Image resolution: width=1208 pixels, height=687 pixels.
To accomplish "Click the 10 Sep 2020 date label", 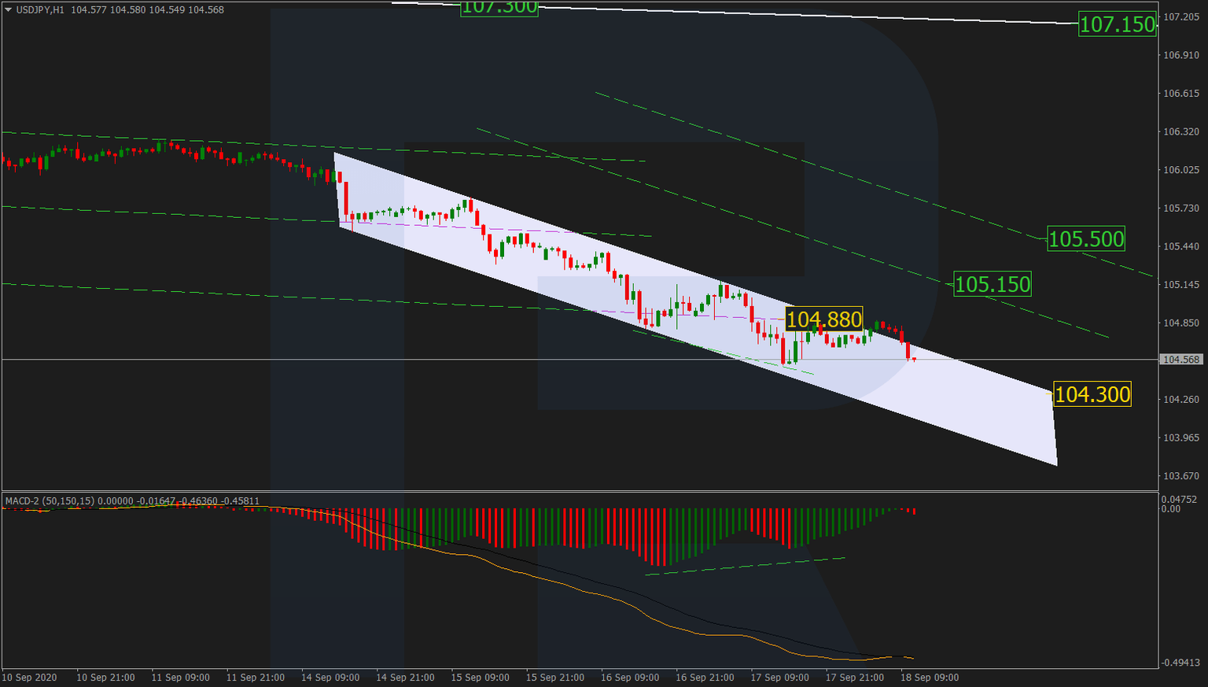I will click(31, 678).
